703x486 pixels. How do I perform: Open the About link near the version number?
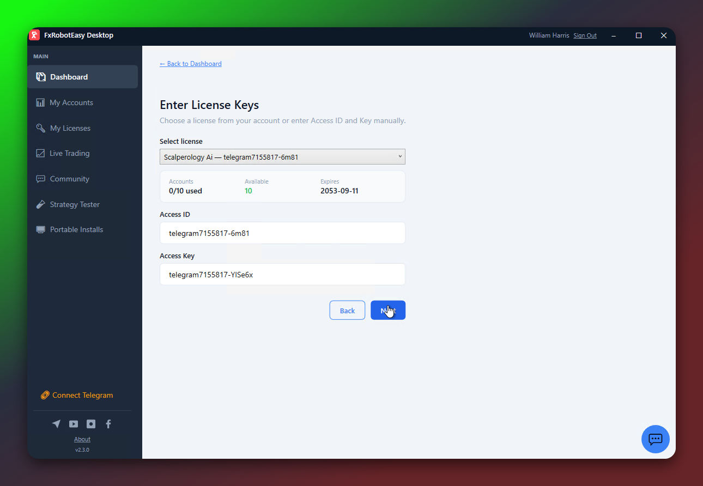pos(82,439)
